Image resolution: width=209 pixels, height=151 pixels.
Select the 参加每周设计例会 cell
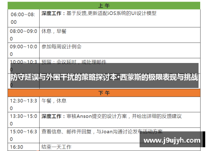tap(120, 50)
